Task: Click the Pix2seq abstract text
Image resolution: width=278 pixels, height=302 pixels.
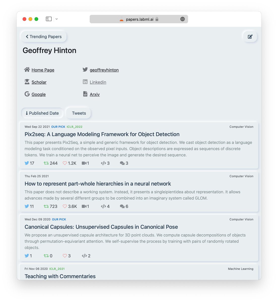Action: click(x=138, y=149)
